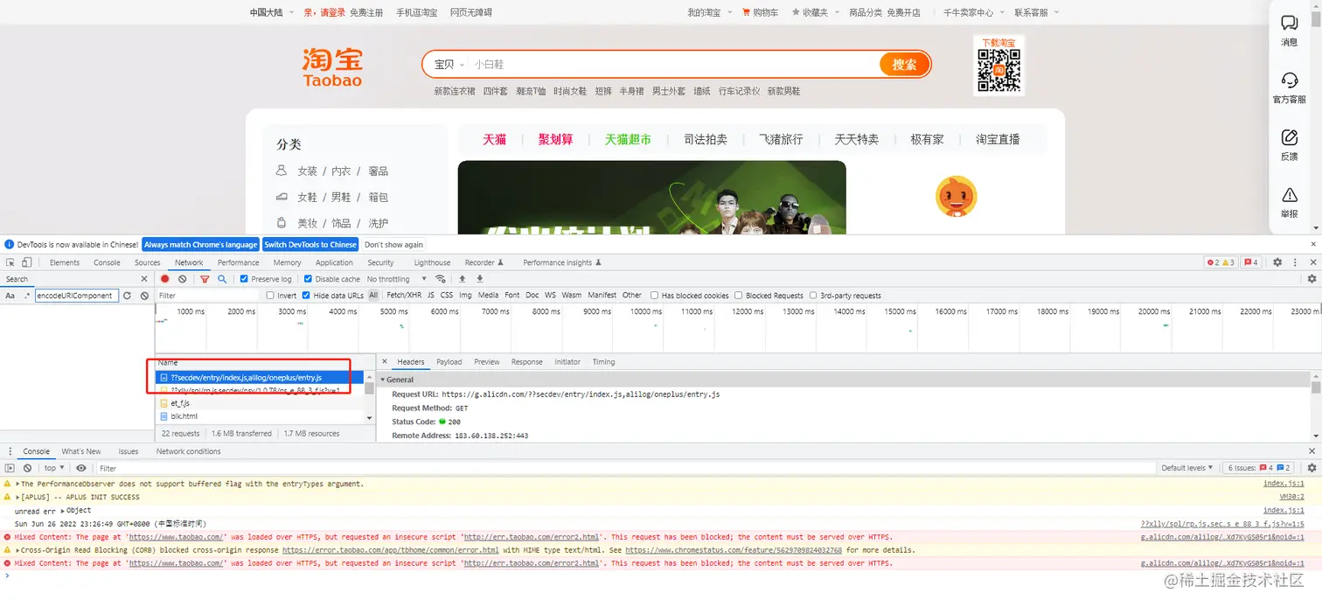Click Switch DevTools to Chinese button
Viewport: 1322px width, 607px height.
pos(310,244)
